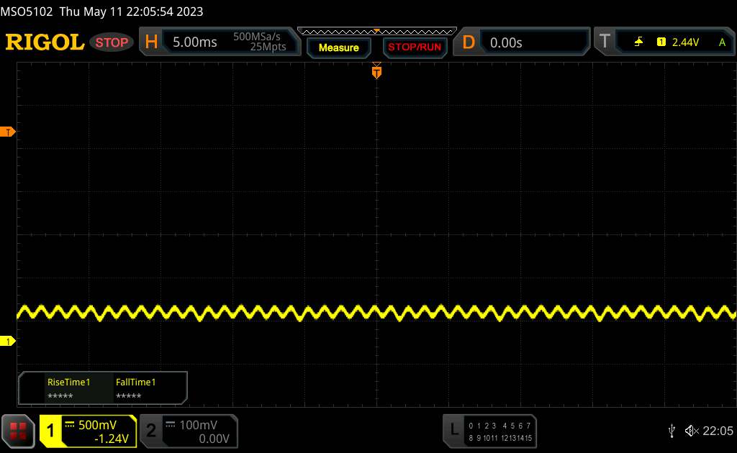Click the RIGOL logo

(45, 42)
